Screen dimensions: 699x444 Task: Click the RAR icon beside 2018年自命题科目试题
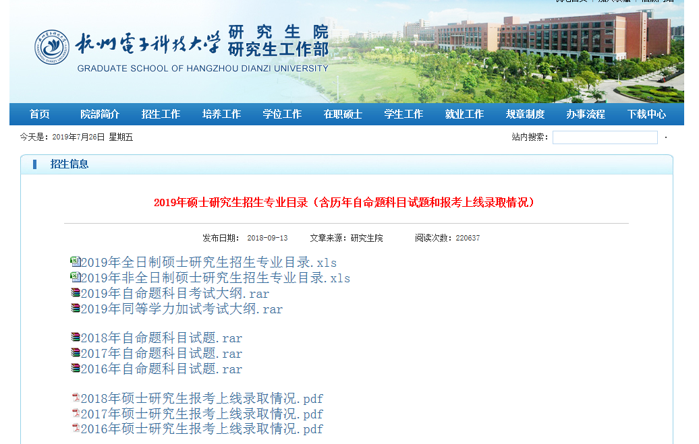(x=75, y=337)
